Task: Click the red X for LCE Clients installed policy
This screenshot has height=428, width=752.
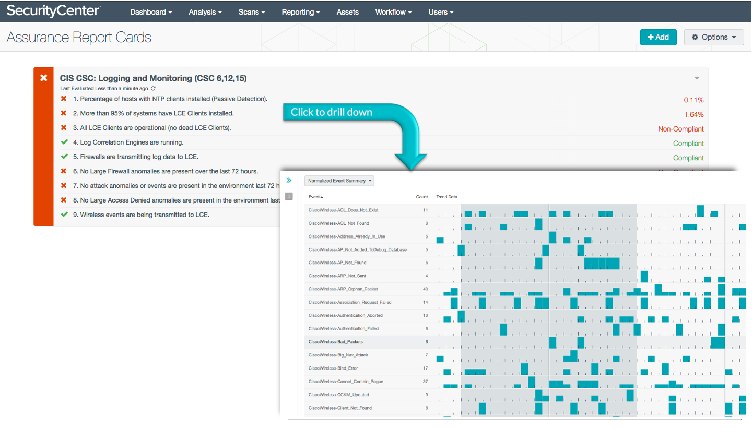Action: (x=64, y=113)
